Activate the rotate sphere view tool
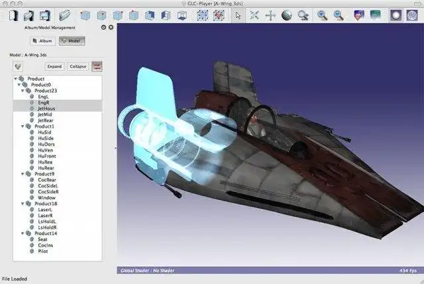The image size is (424, 284). tap(287, 15)
